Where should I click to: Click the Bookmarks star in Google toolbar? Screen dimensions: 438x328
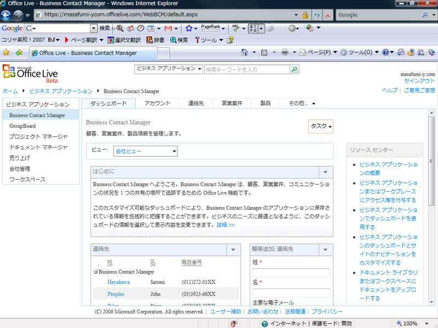(189, 28)
